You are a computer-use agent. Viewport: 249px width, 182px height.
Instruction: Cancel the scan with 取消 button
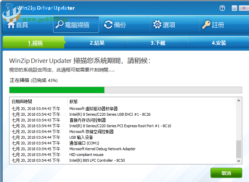point(226,173)
